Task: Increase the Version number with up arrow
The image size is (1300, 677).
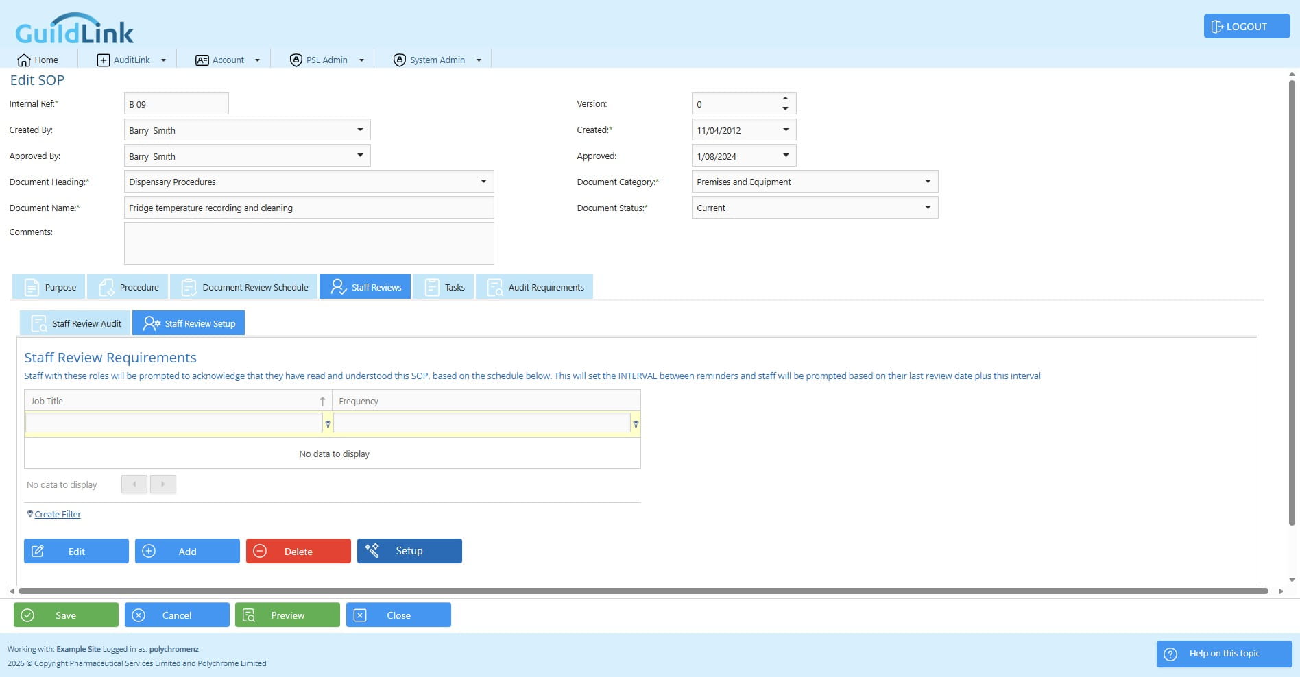Action: (x=785, y=99)
